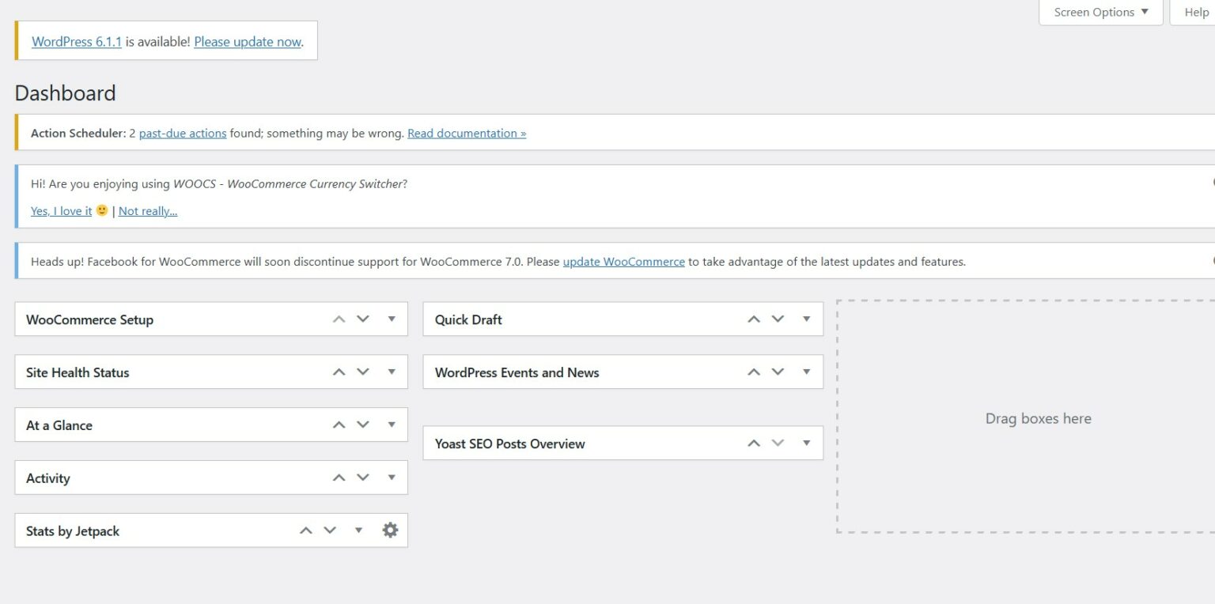Screen dimensions: 1215x604
Task: Move Yoast SEO Posts Overview widget up
Action: [x=754, y=444]
